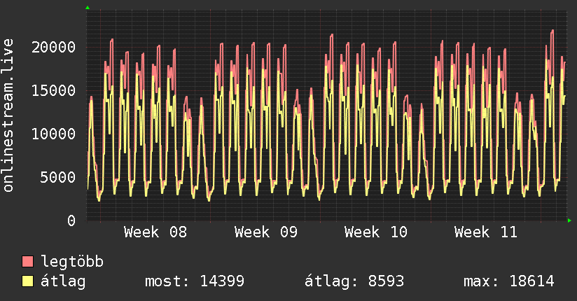This screenshot has height=301, width=577.
Task: Click the yellow átlag legend swatch
Action: click(27, 281)
